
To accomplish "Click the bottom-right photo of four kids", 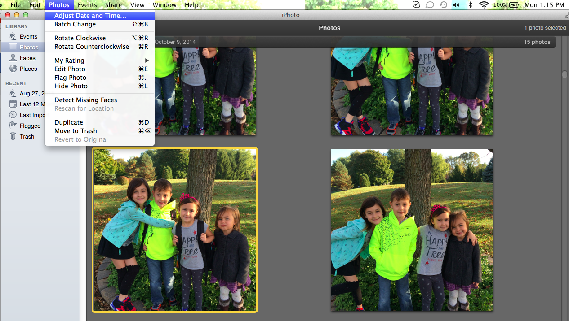I will click(x=412, y=230).
